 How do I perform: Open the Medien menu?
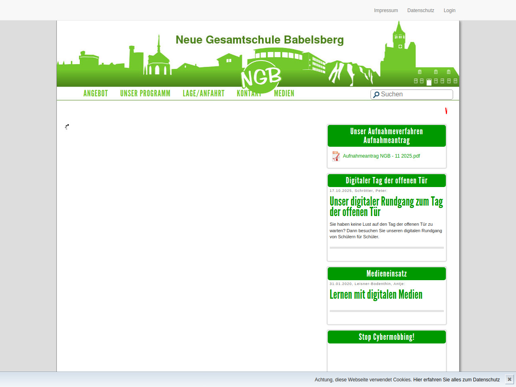click(x=284, y=94)
